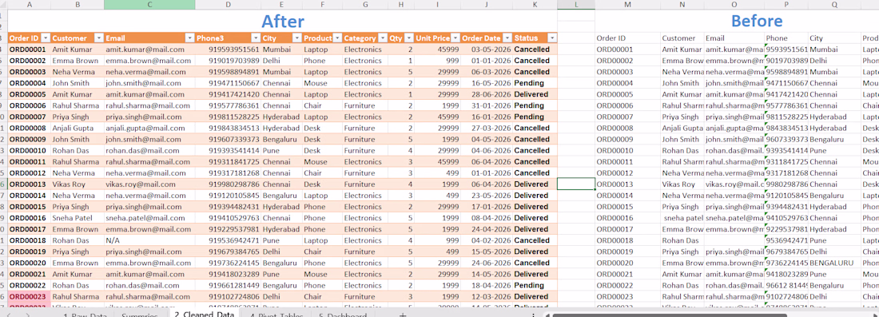The image size is (879, 317).
Task: Select column J header
Action: tap(487, 5)
